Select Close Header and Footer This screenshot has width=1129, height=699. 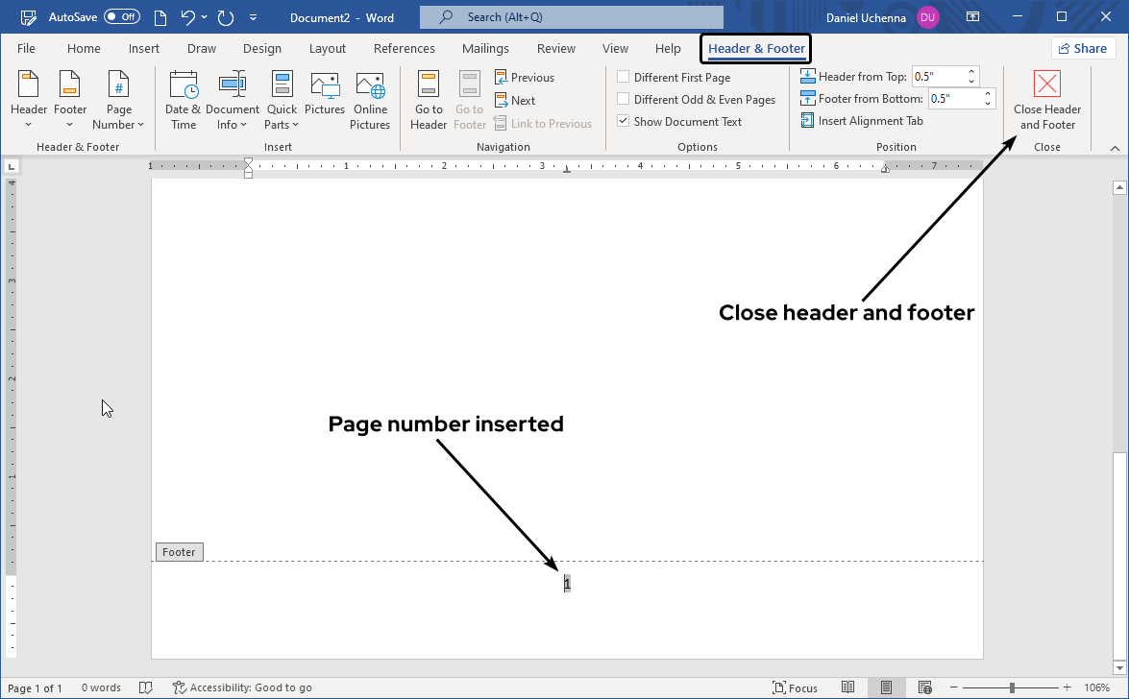coord(1046,99)
